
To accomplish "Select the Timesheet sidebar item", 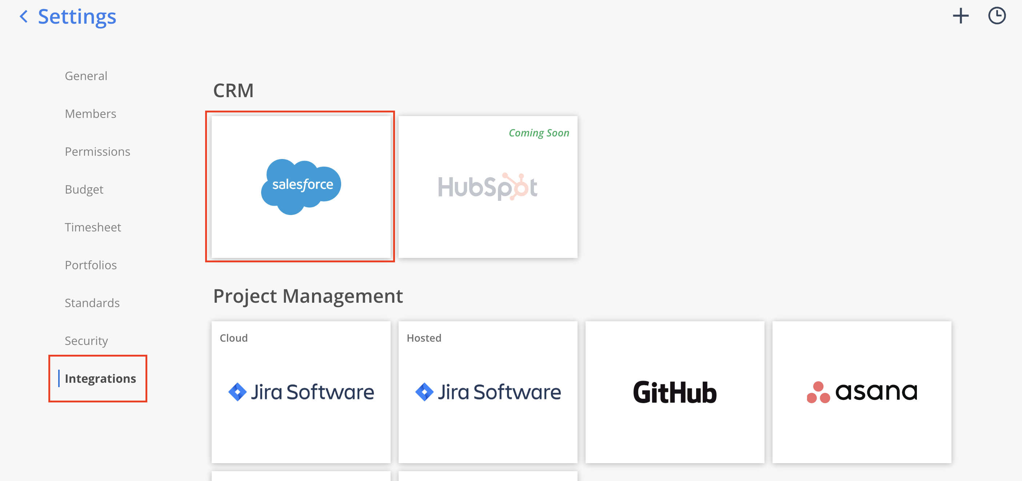I will [93, 227].
